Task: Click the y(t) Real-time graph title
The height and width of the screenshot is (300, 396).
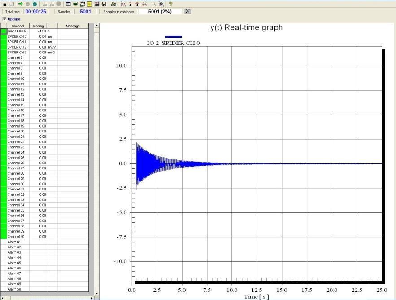Action: click(x=247, y=27)
